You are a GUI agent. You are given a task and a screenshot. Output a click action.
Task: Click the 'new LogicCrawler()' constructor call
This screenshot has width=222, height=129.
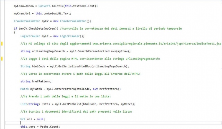(69, 36)
